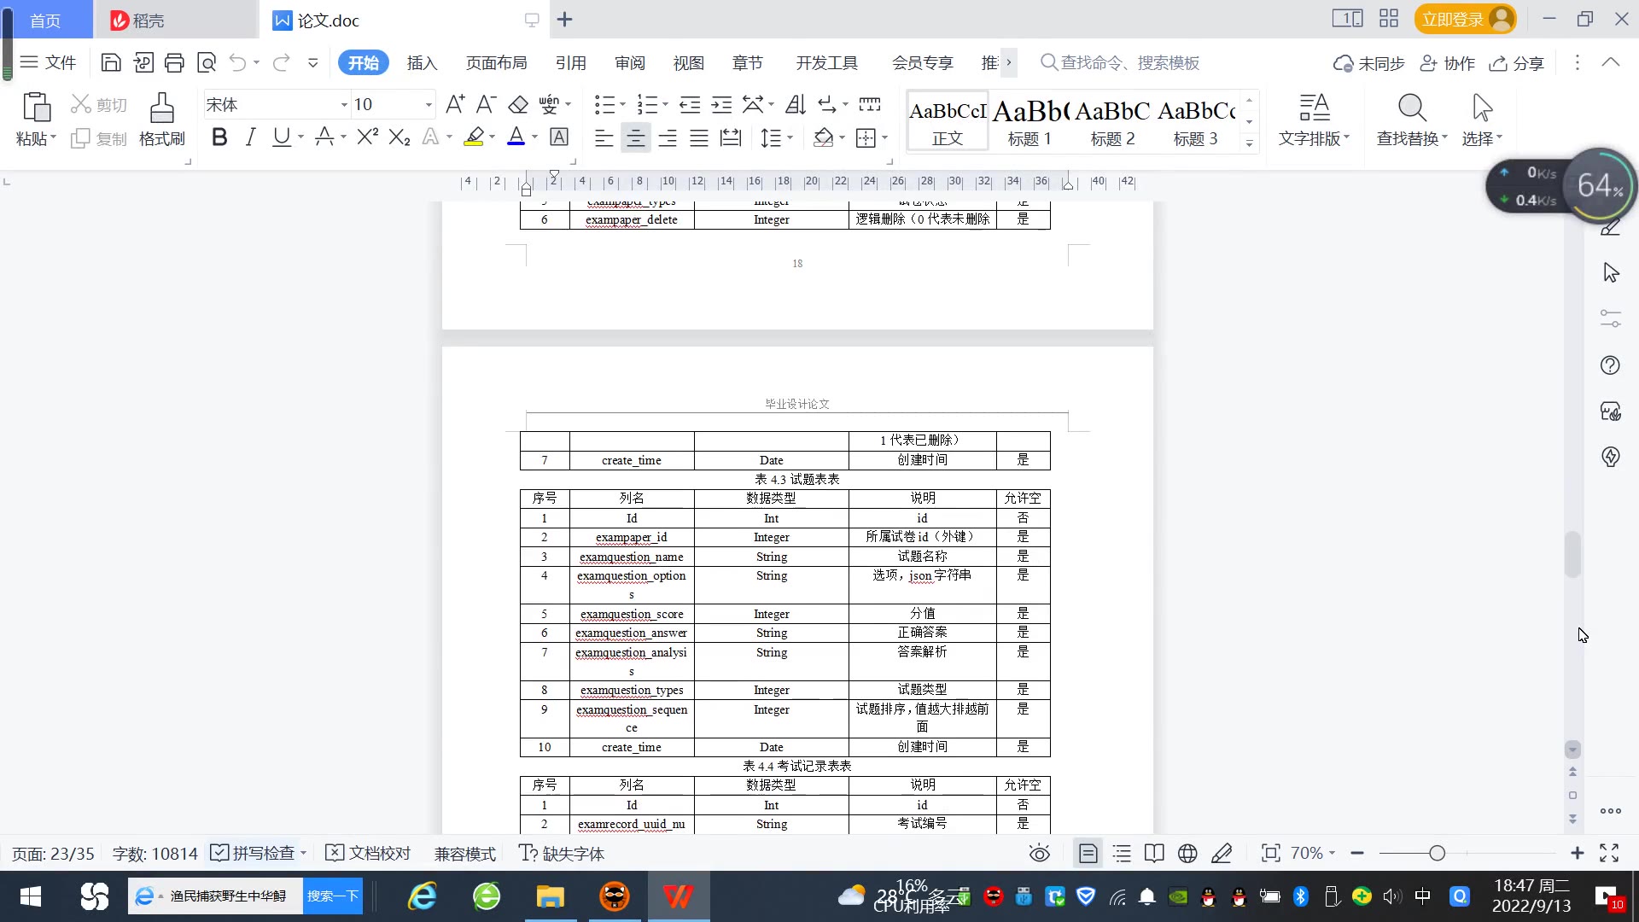Click the command search box (查找命令)

1129,62
